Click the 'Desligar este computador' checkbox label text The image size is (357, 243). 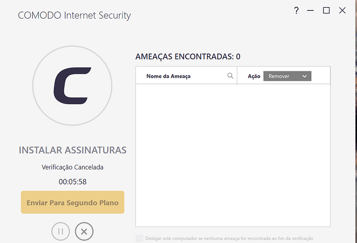pos(229,238)
